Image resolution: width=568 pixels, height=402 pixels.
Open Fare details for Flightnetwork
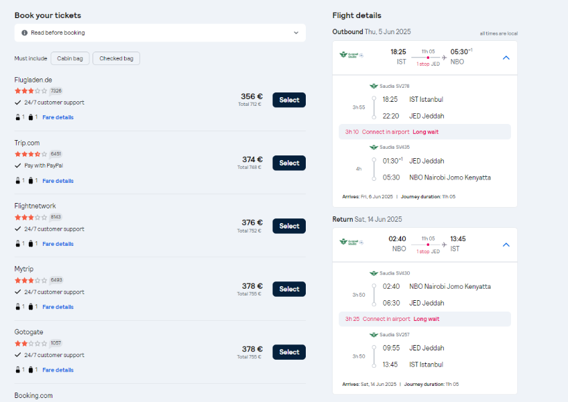[58, 244]
